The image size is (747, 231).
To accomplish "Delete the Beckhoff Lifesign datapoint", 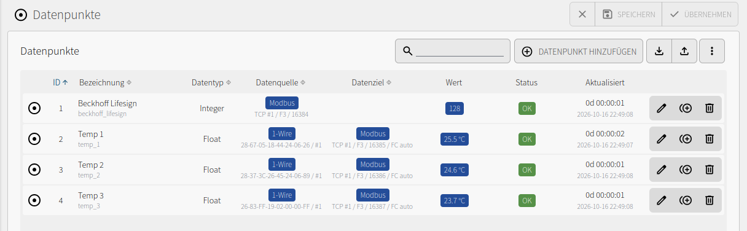I will (709, 108).
